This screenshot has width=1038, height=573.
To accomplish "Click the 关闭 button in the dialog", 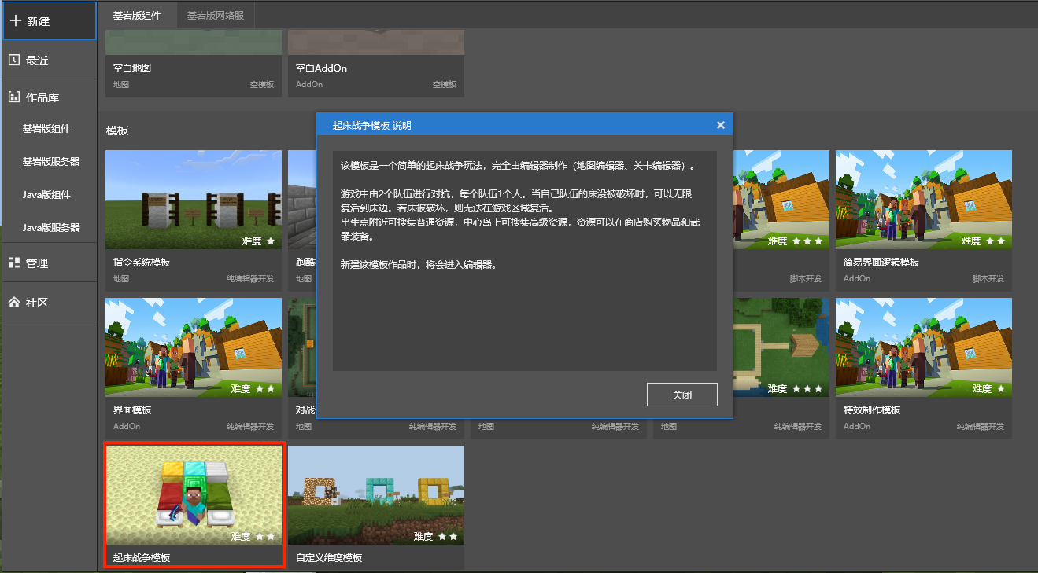I will click(x=682, y=395).
